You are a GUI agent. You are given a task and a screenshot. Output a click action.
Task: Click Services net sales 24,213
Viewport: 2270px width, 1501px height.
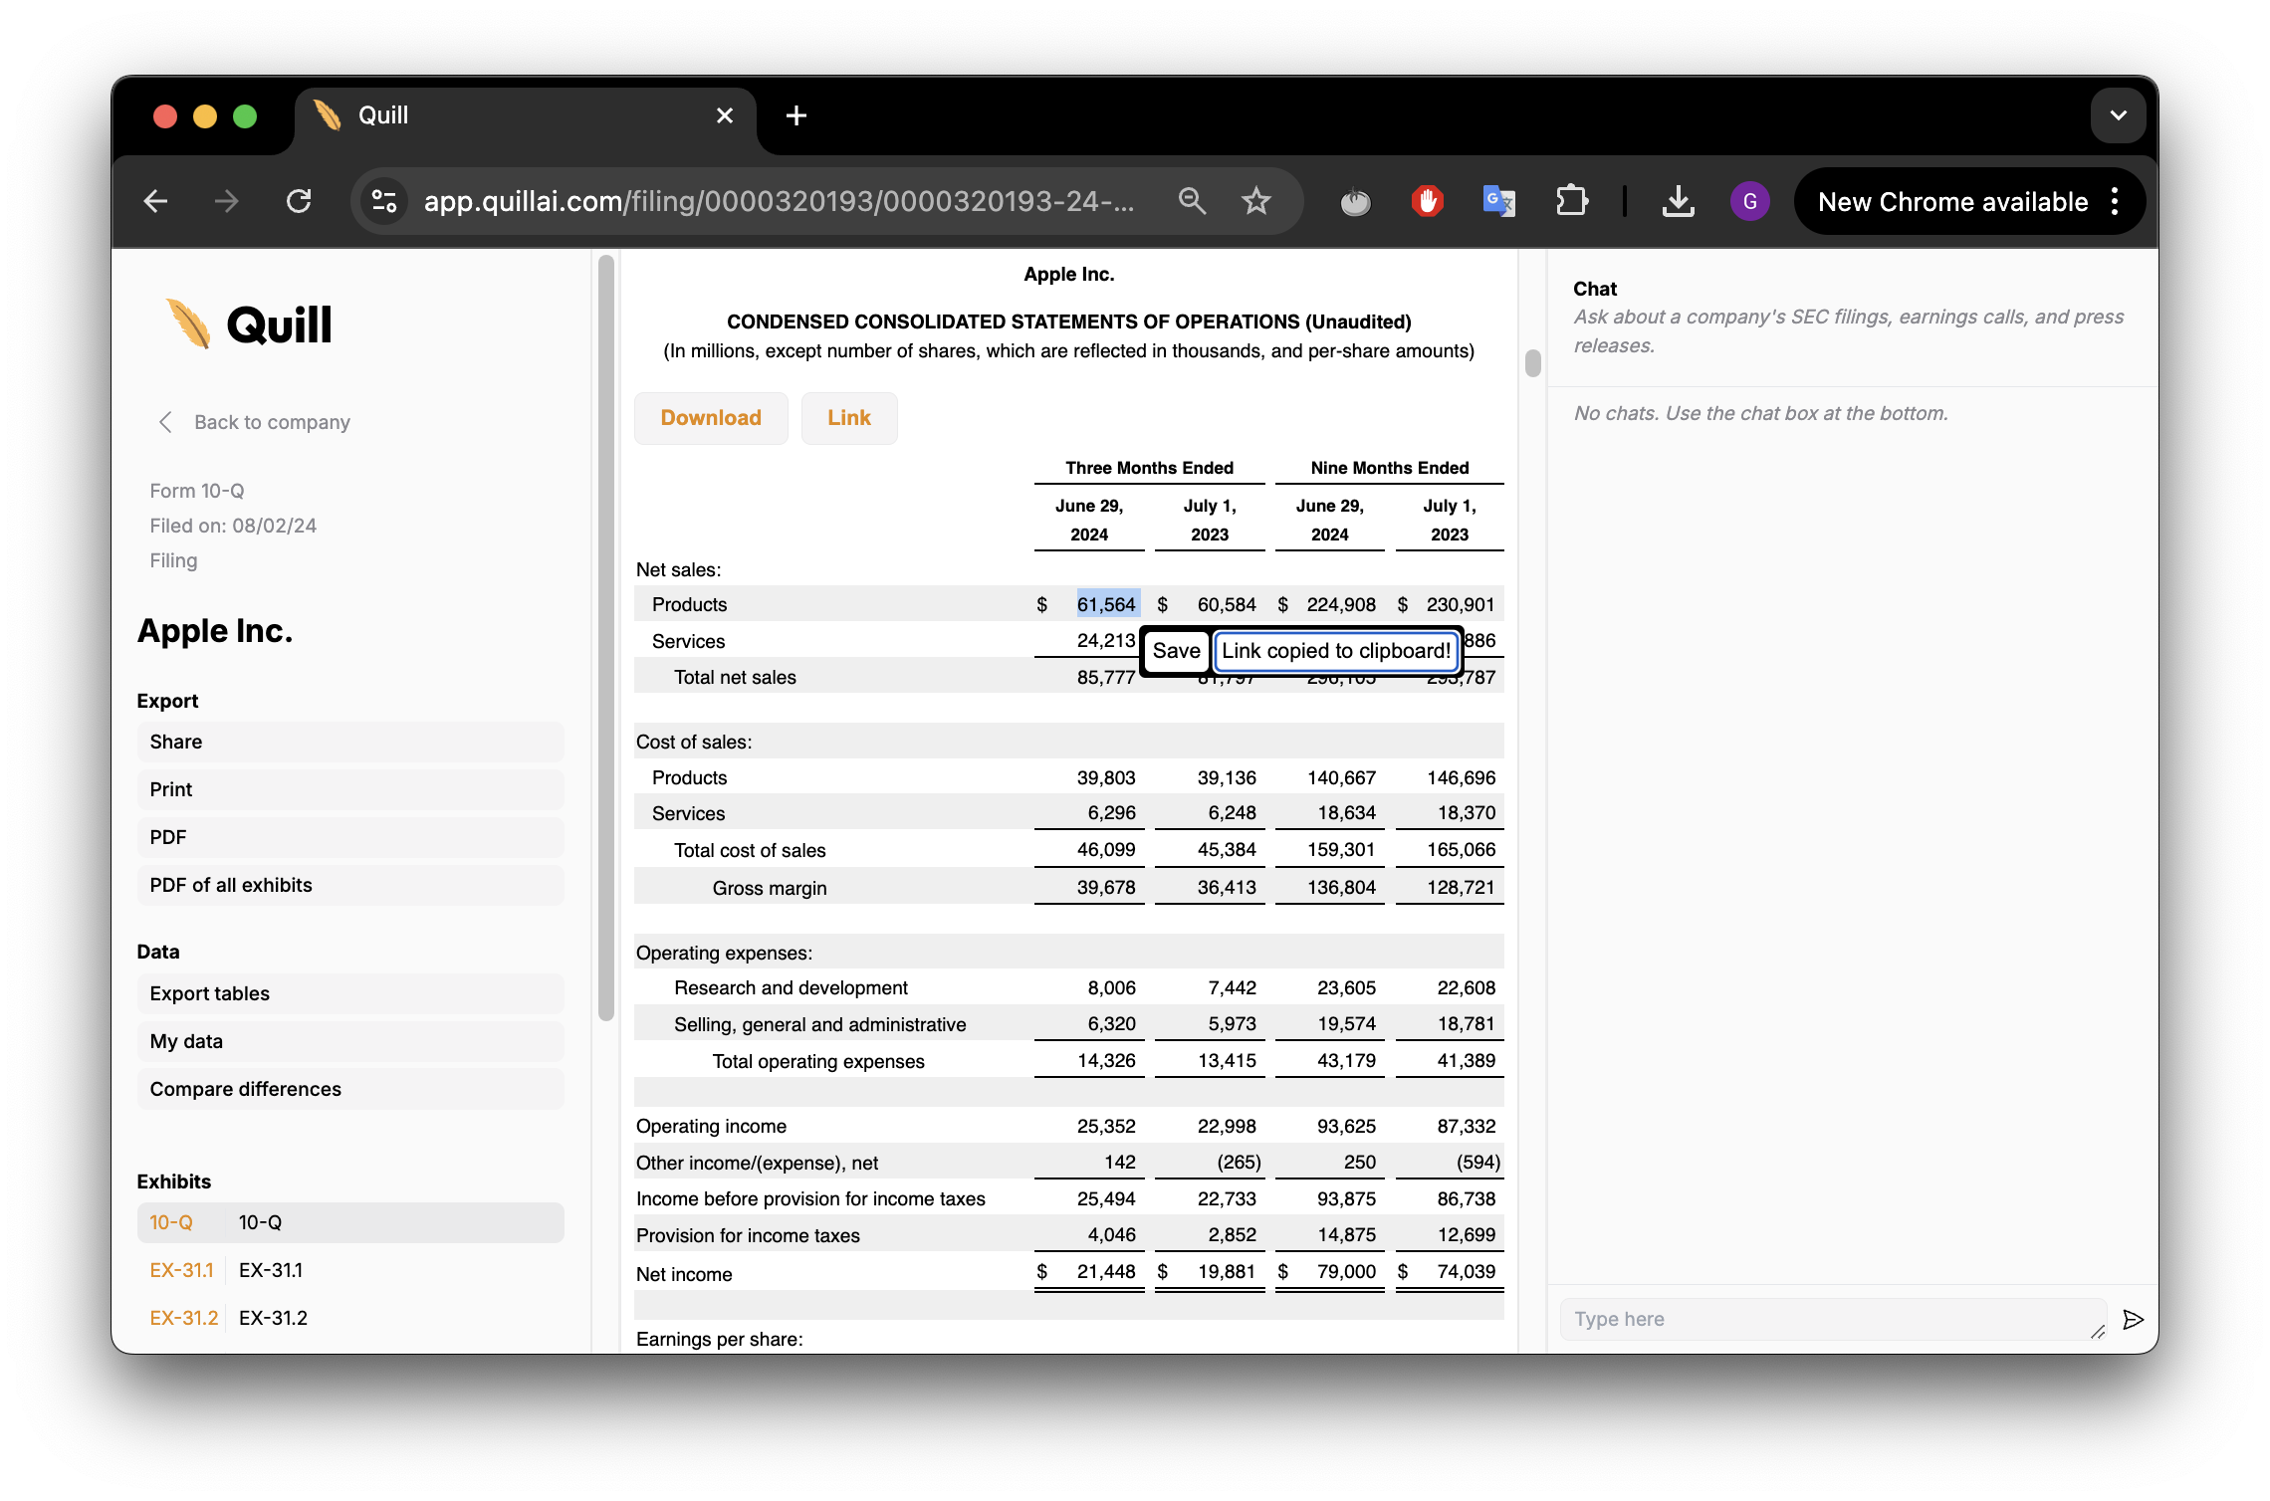(1106, 641)
